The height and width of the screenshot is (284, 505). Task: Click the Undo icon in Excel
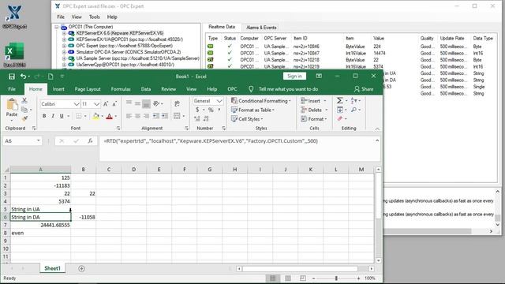[23, 77]
